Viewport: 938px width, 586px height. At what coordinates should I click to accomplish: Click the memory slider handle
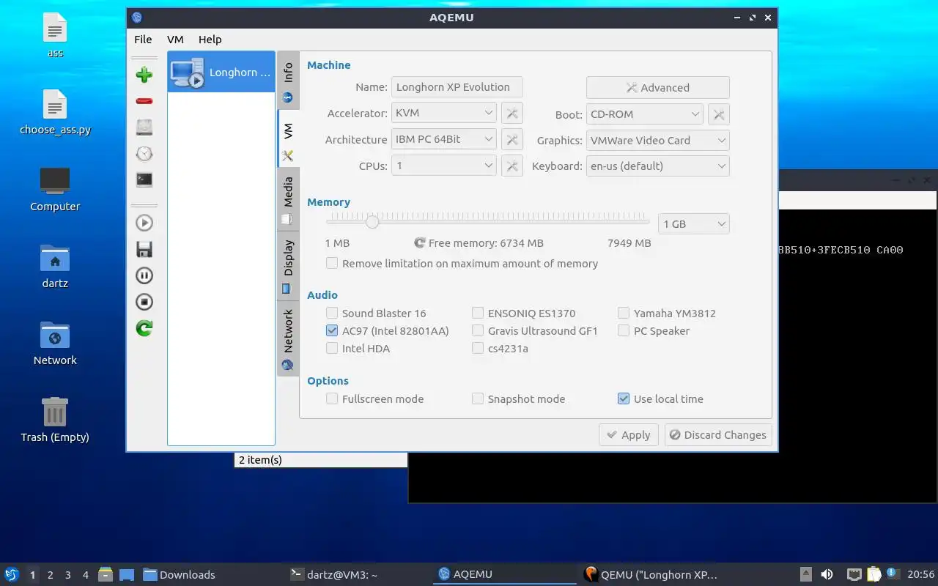[372, 221]
